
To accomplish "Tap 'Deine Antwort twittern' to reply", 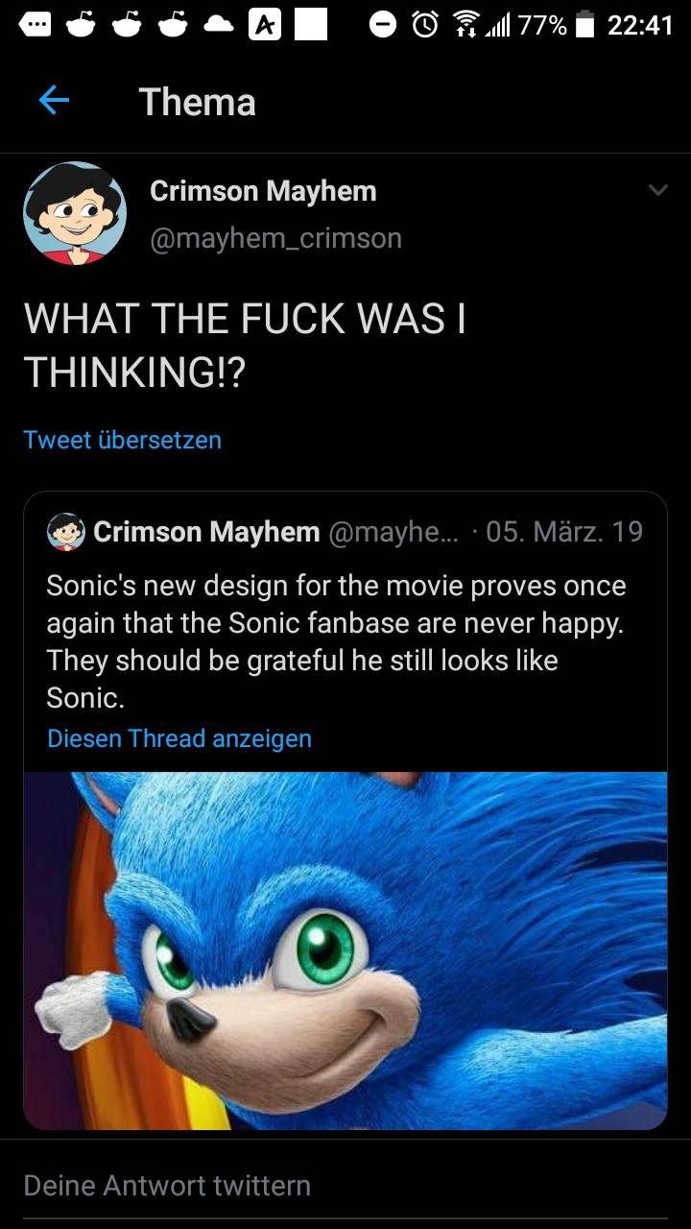I will [168, 1186].
